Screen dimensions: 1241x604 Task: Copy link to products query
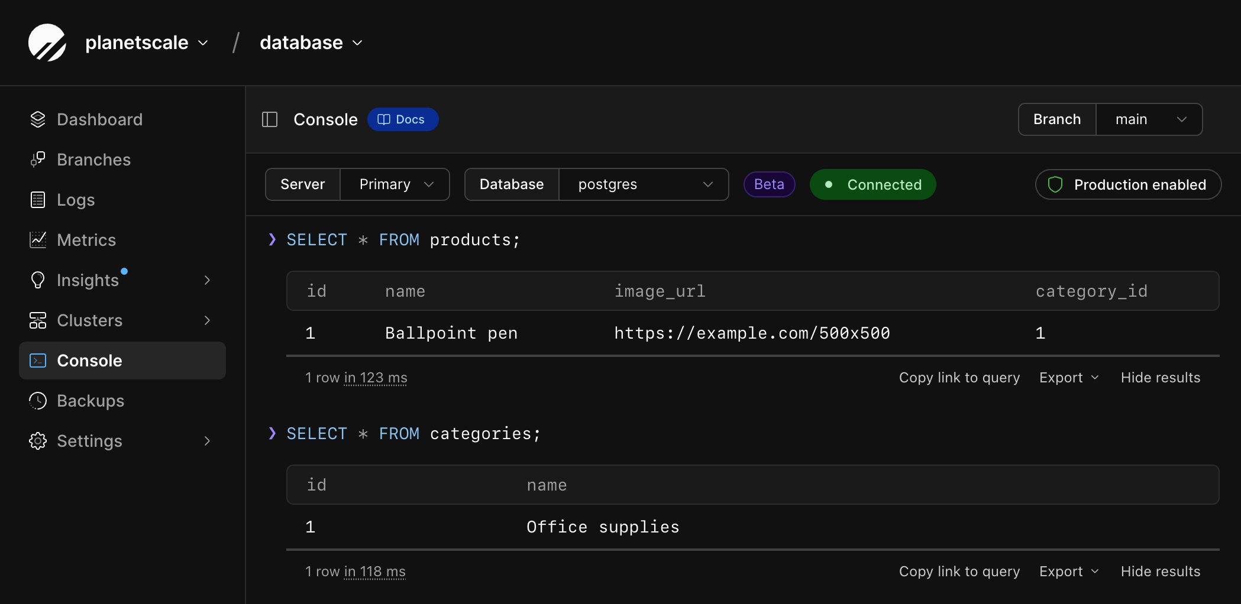pyautogui.click(x=959, y=378)
